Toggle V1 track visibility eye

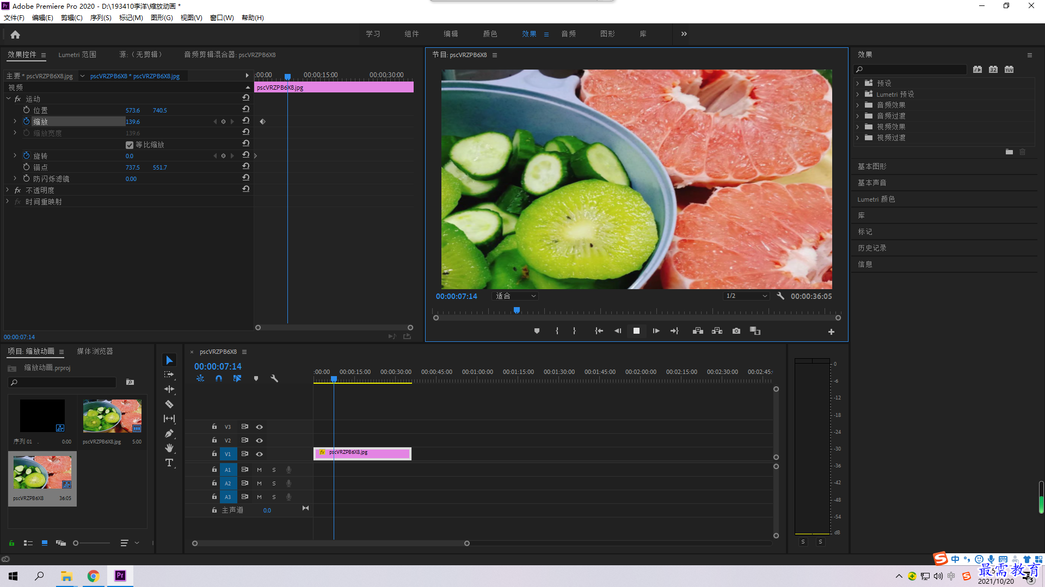(260, 454)
